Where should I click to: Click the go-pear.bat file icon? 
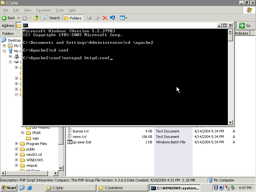point(70,142)
